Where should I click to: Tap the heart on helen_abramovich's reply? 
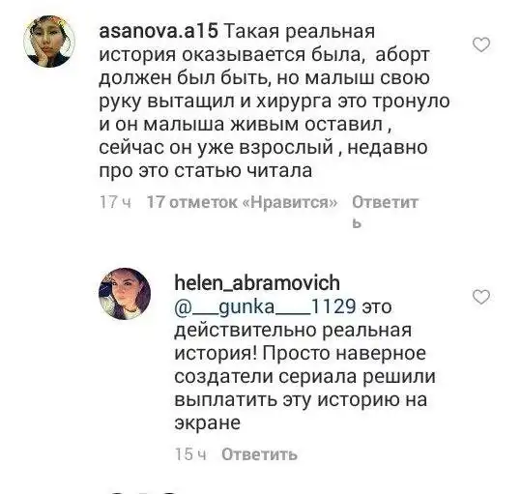481,297
